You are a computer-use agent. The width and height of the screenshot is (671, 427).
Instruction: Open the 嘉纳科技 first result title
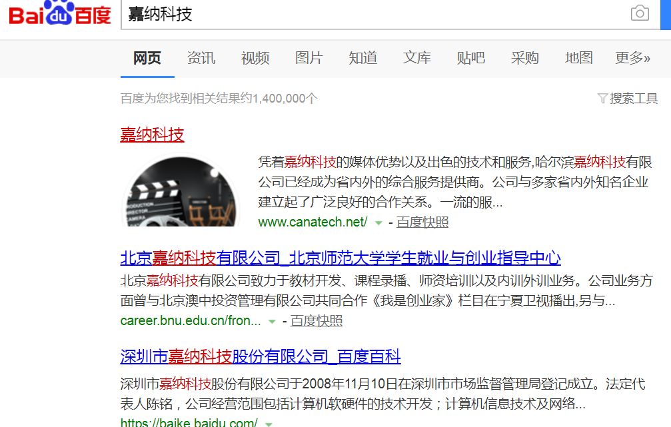tap(152, 135)
